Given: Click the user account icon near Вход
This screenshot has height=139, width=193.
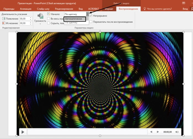Looking at the screenshot, I should 192,9.
